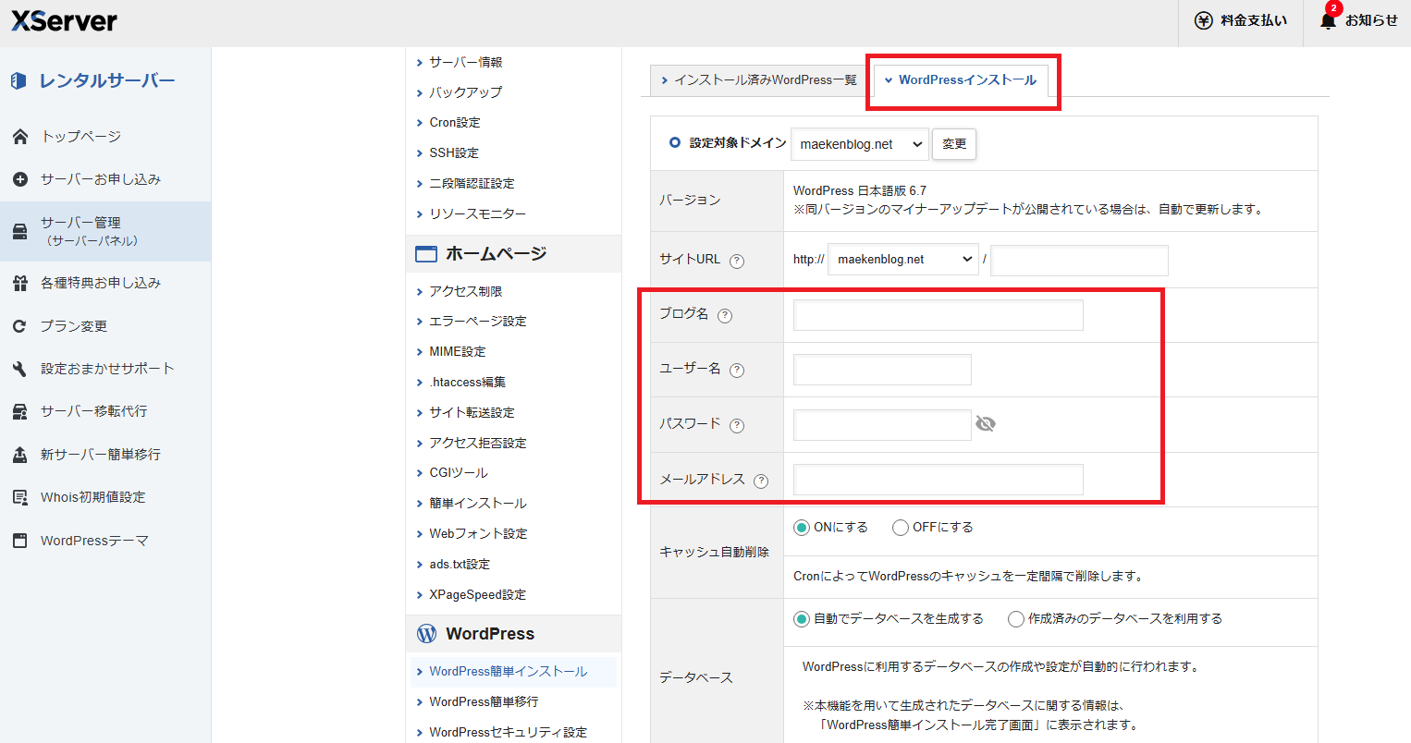Click the XServer logo
The height and width of the screenshot is (743, 1411).
click(64, 20)
